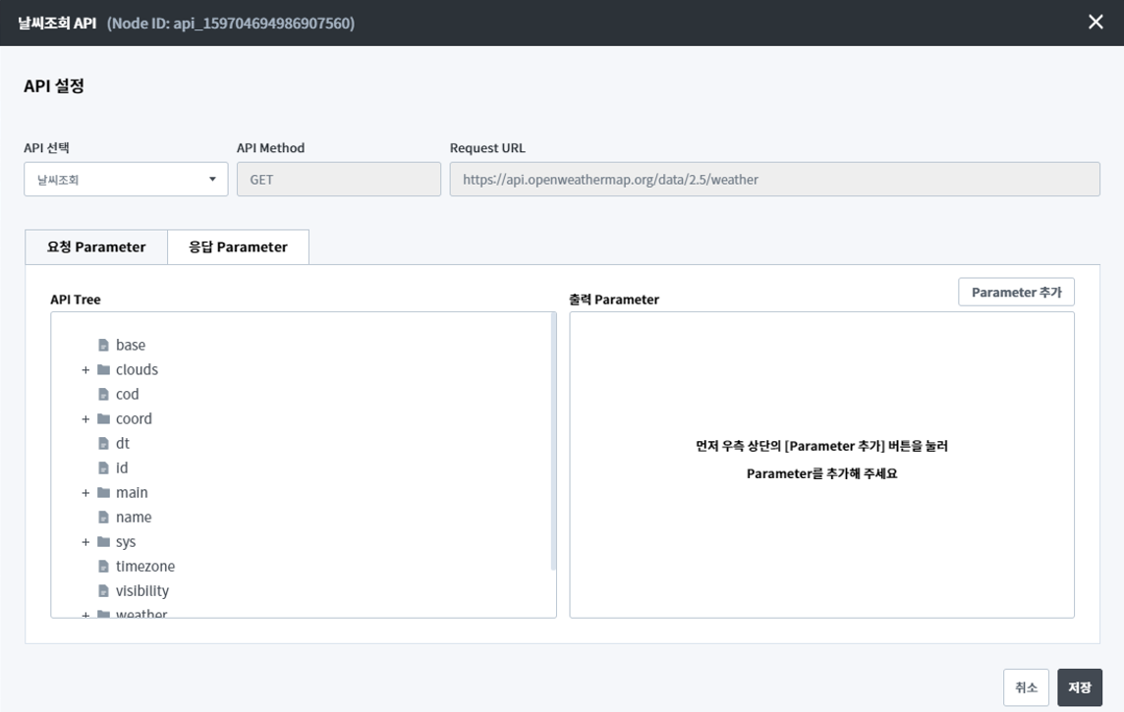Expand the coord tree node
Screen dimensions: 1124x712
pyautogui.click(x=85, y=419)
